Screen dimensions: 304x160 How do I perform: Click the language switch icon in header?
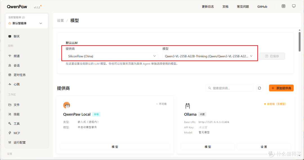283,6
